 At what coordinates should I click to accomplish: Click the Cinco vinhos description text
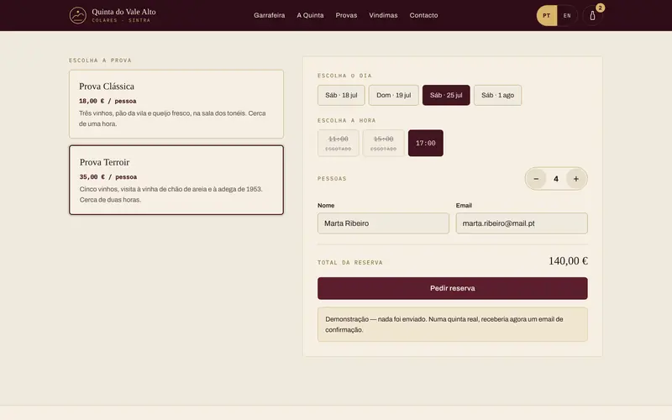point(171,194)
